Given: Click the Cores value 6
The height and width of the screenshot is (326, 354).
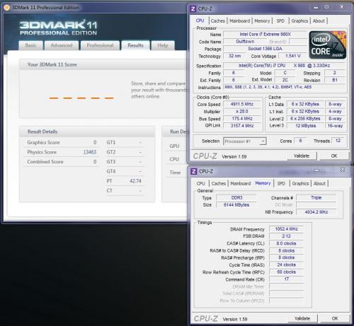Looking at the screenshot, I should [300, 141].
